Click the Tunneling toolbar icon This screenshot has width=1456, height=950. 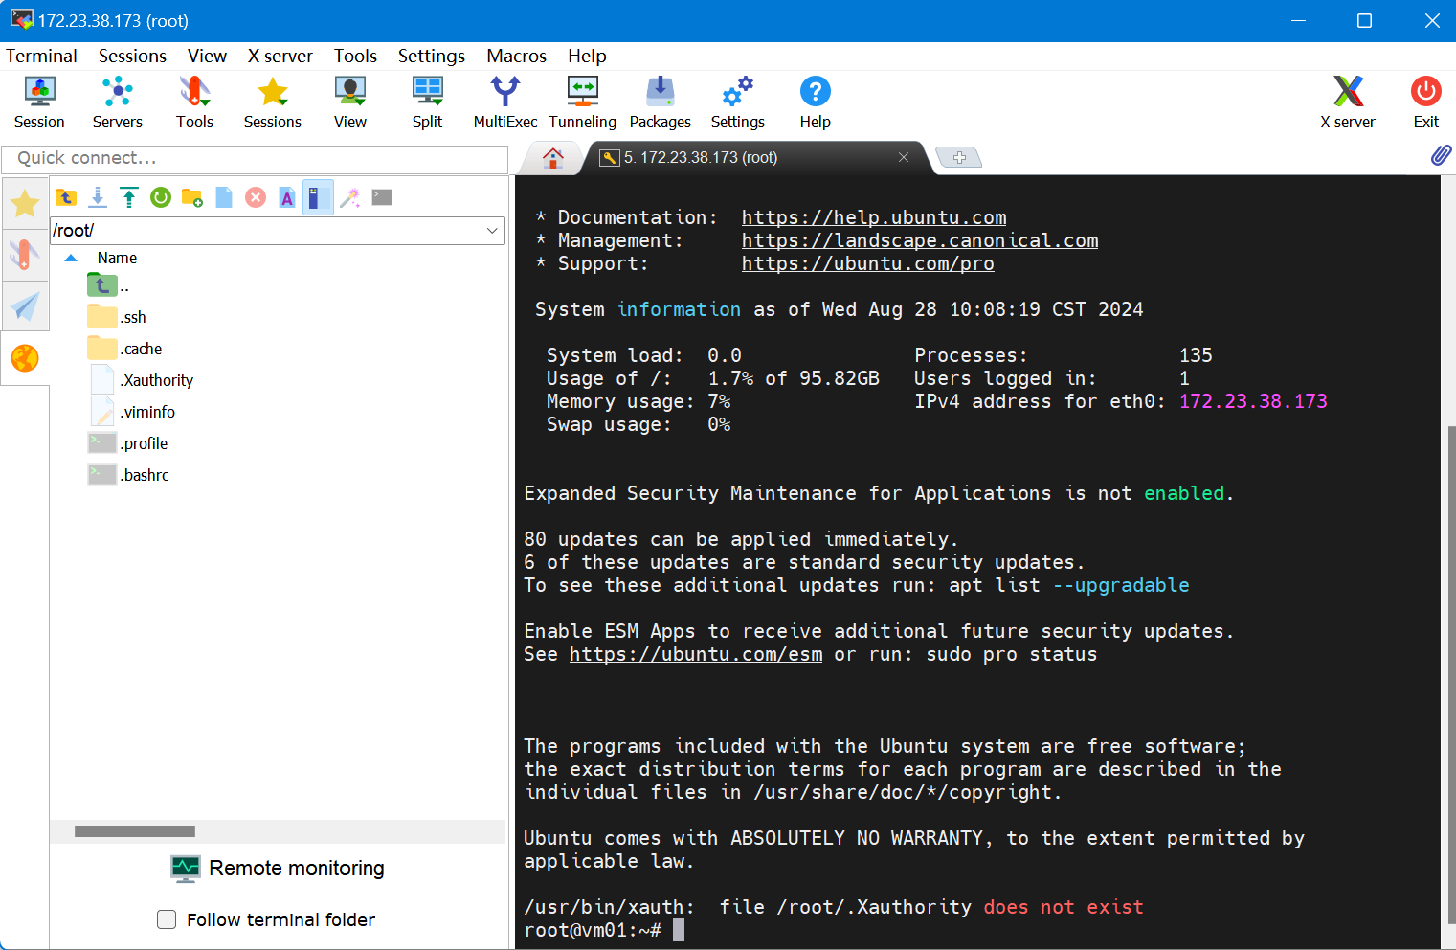(582, 102)
